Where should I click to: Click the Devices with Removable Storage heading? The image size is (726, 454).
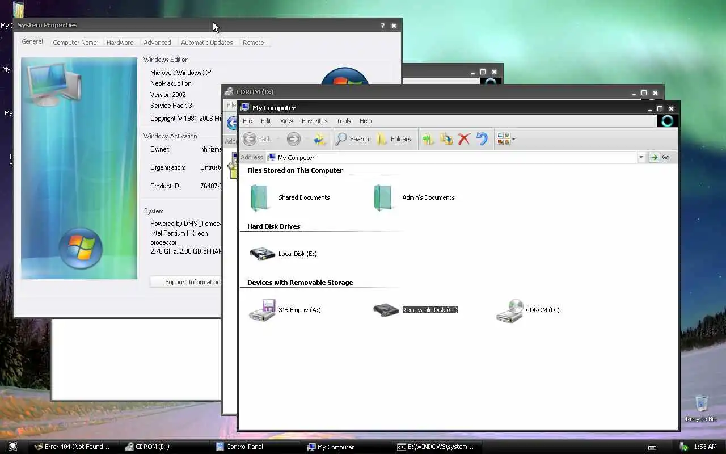click(x=300, y=283)
